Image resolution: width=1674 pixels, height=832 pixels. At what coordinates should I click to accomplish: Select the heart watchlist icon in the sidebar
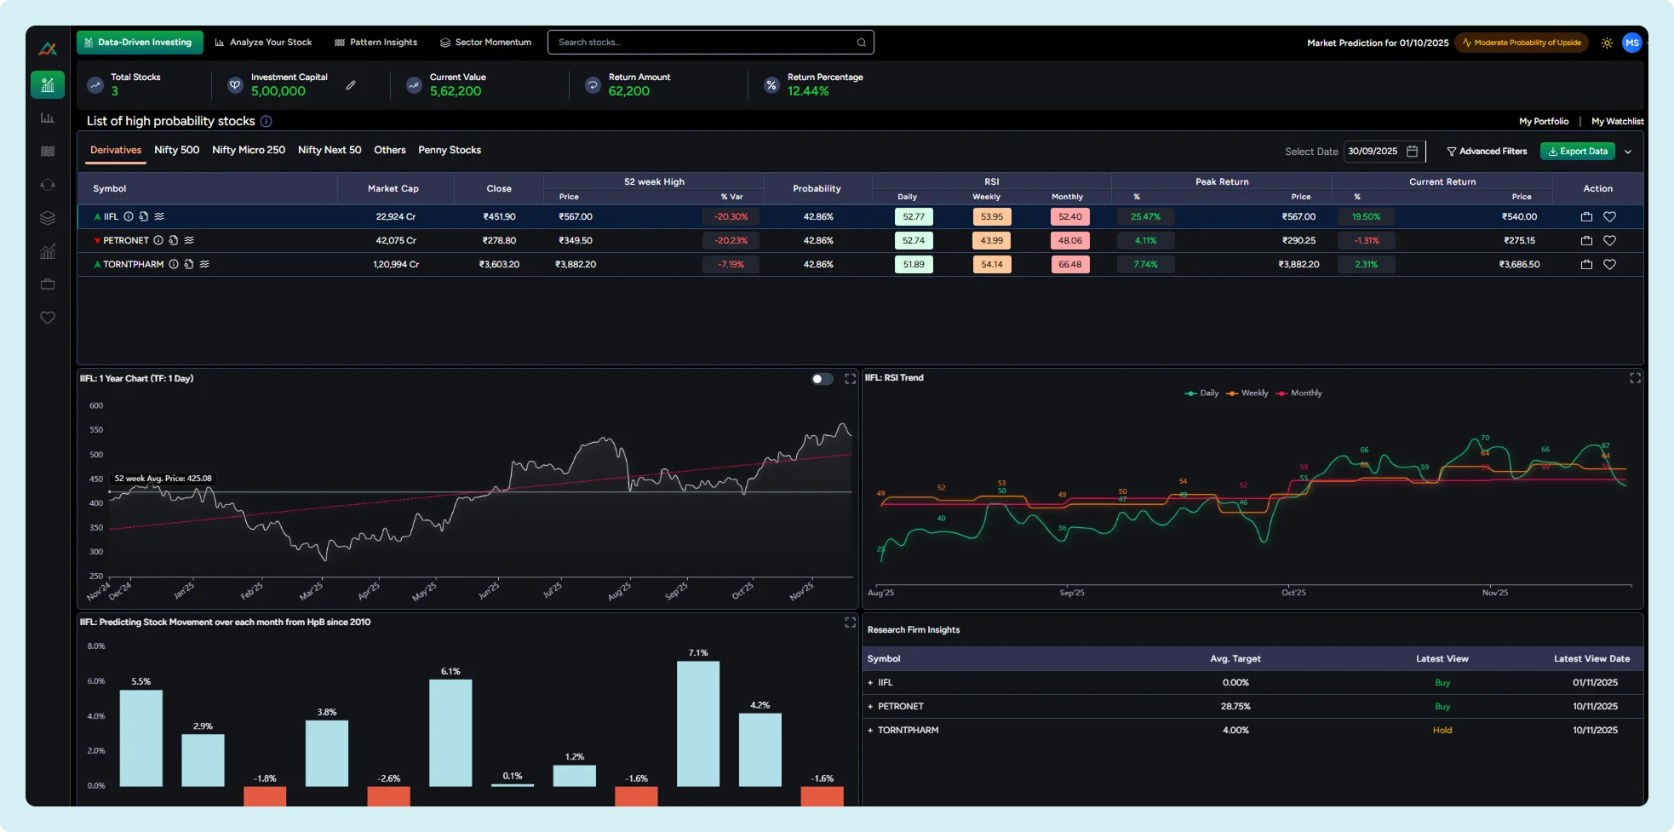pos(48,318)
